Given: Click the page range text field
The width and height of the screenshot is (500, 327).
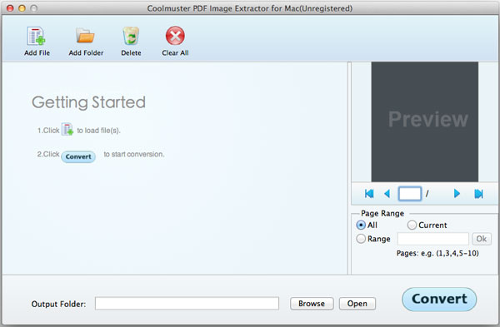Looking at the screenshot, I should click(432, 239).
